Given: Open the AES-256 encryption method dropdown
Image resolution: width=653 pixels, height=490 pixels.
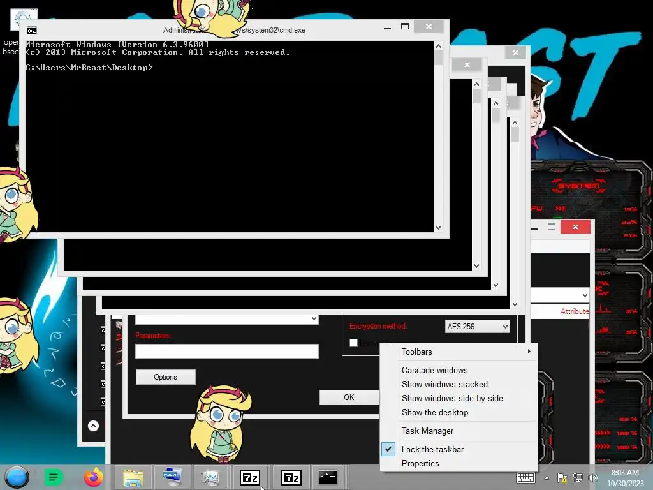Looking at the screenshot, I should [x=477, y=326].
